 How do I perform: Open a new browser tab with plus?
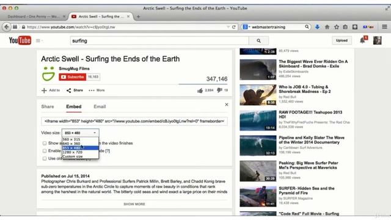(x=138, y=16)
